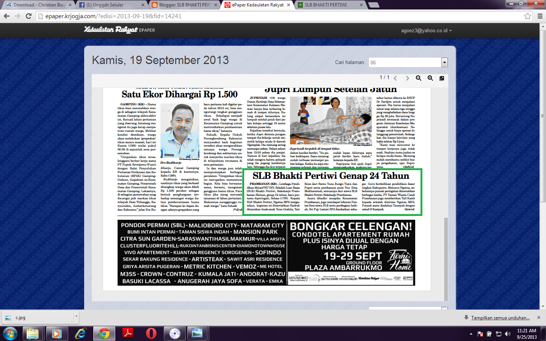Zoom out the newspaper page
Image resolution: width=546 pixels, height=341 pixels.
pyautogui.click(x=419, y=78)
